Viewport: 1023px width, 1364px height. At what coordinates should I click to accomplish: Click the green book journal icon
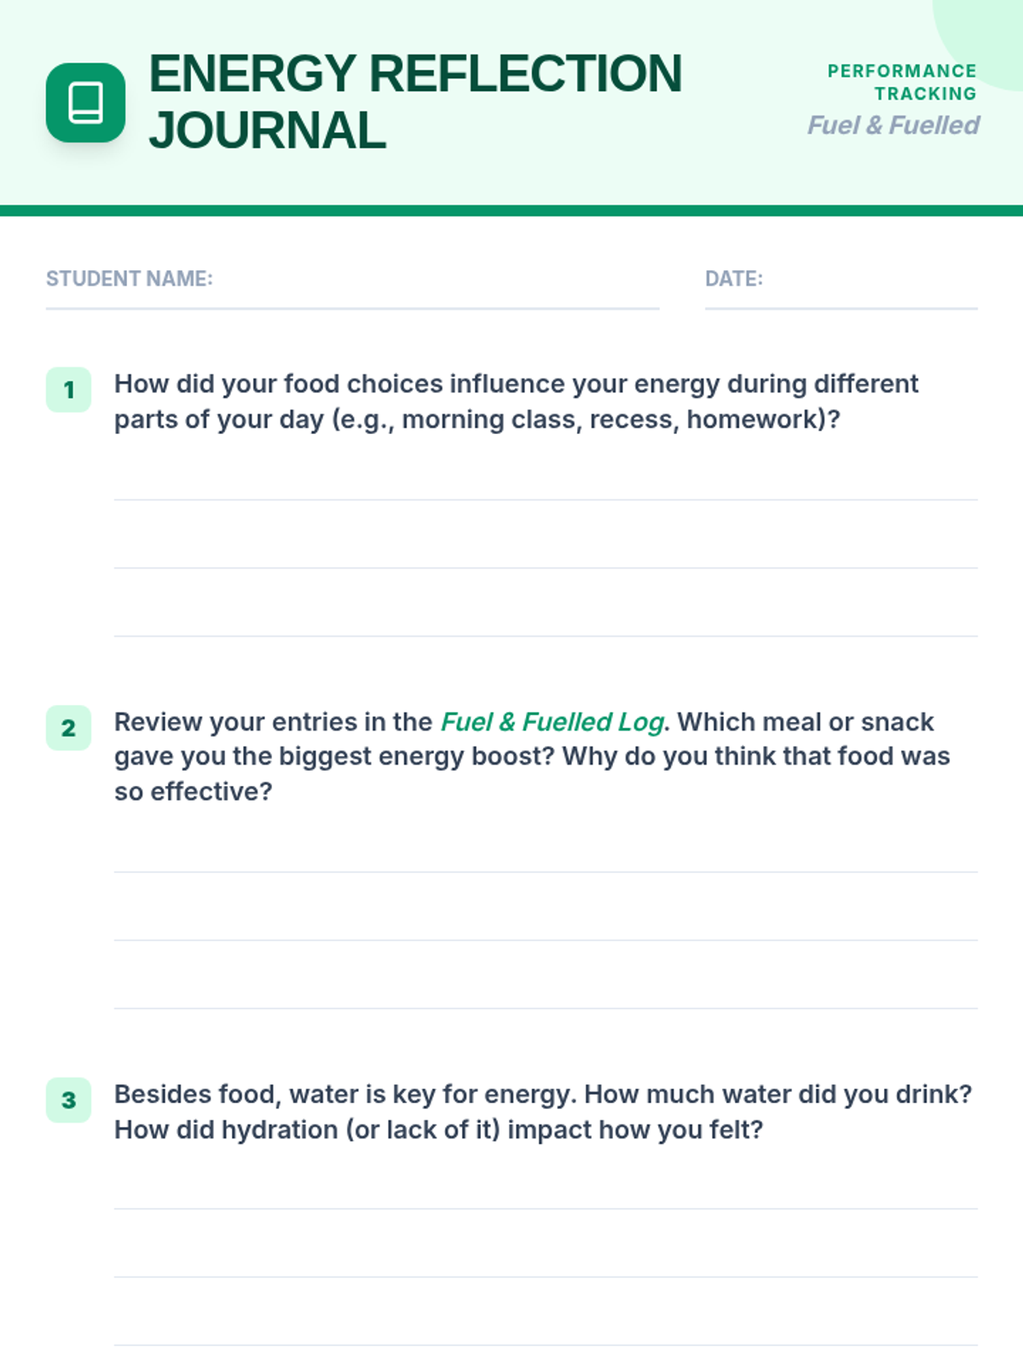[x=85, y=102]
